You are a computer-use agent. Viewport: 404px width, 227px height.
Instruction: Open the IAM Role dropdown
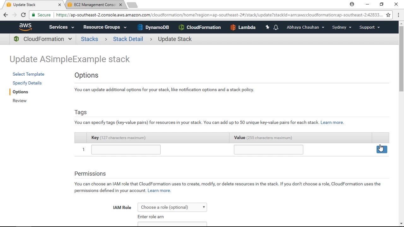point(172,207)
